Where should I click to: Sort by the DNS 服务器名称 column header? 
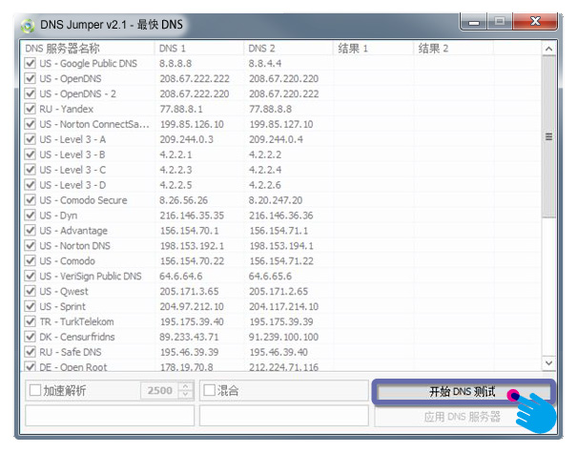tap(88, 48)
